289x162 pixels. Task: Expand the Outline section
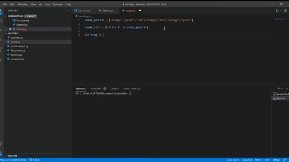pos(6,156)
